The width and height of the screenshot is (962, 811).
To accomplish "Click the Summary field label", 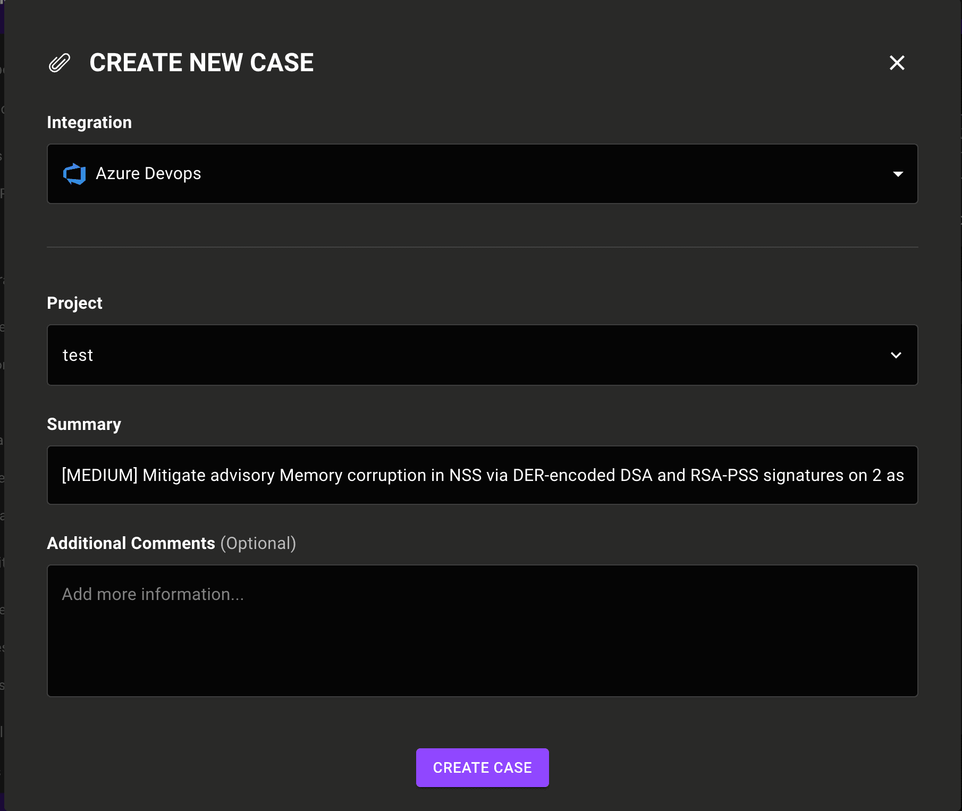I will (84, 424).
